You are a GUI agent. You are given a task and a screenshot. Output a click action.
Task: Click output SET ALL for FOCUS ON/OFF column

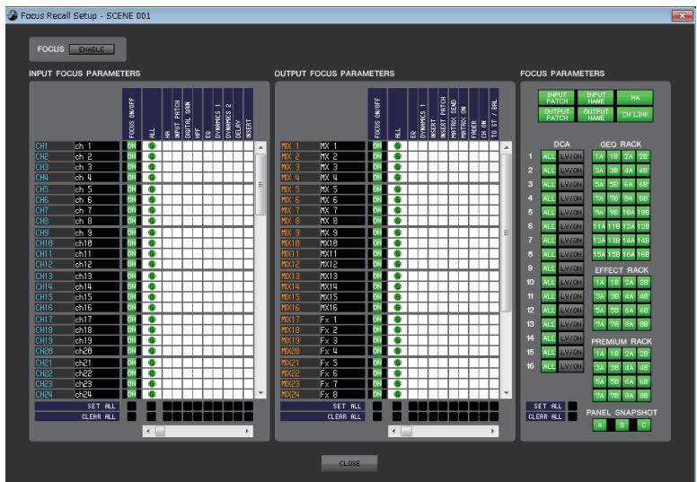pos(377,406)
